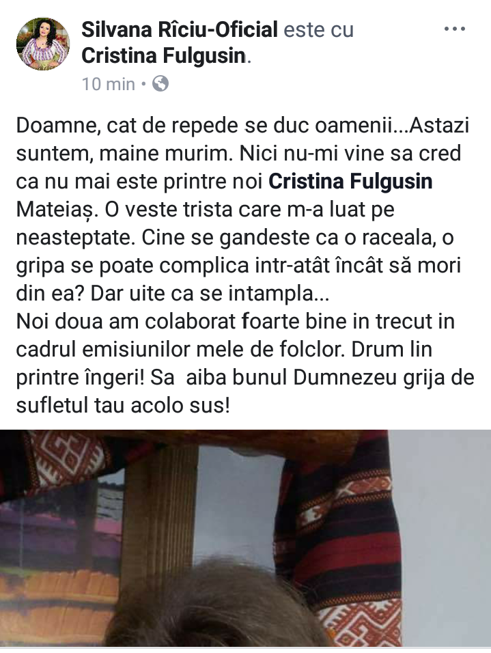
Task: Click the dot separator beside the timestamp
Action: pyautogui.click(x=143, y=84)
